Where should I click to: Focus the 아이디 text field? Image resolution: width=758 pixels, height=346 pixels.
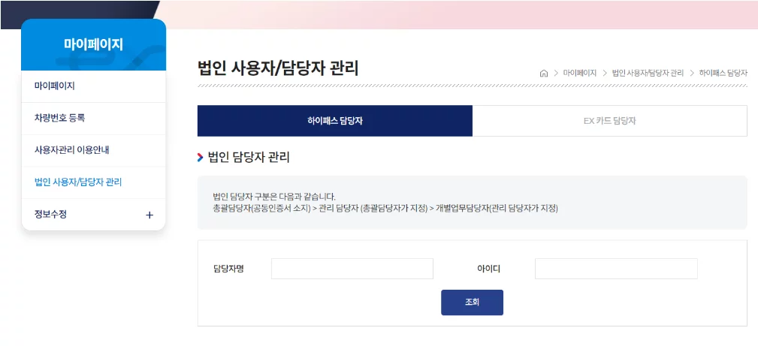[616, 269]
